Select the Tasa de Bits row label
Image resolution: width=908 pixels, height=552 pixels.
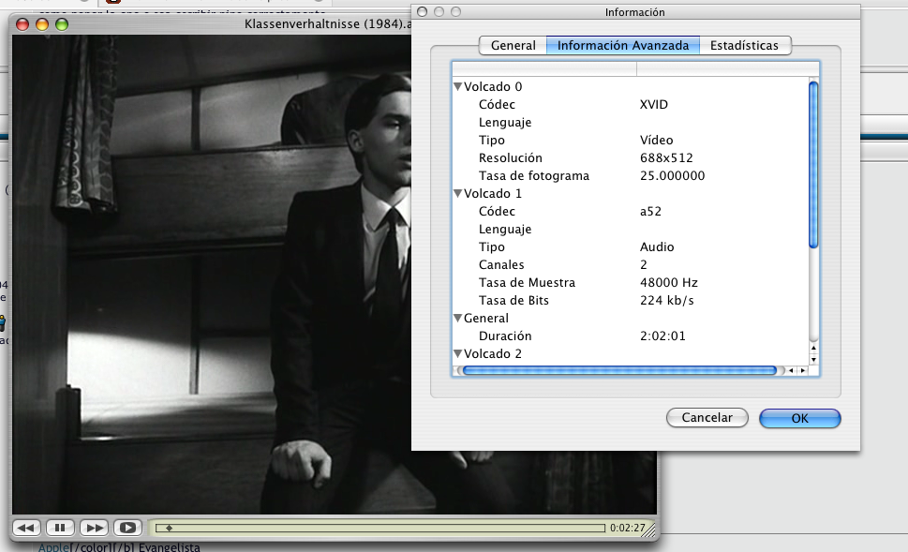tap(514, 300)
